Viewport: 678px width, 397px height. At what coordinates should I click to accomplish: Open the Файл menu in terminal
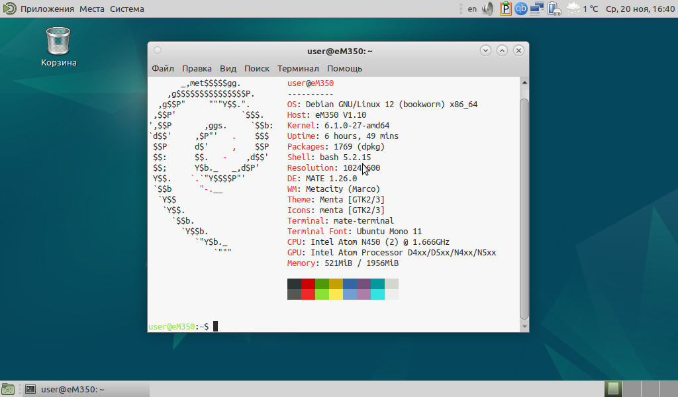(x=163, y=68)
